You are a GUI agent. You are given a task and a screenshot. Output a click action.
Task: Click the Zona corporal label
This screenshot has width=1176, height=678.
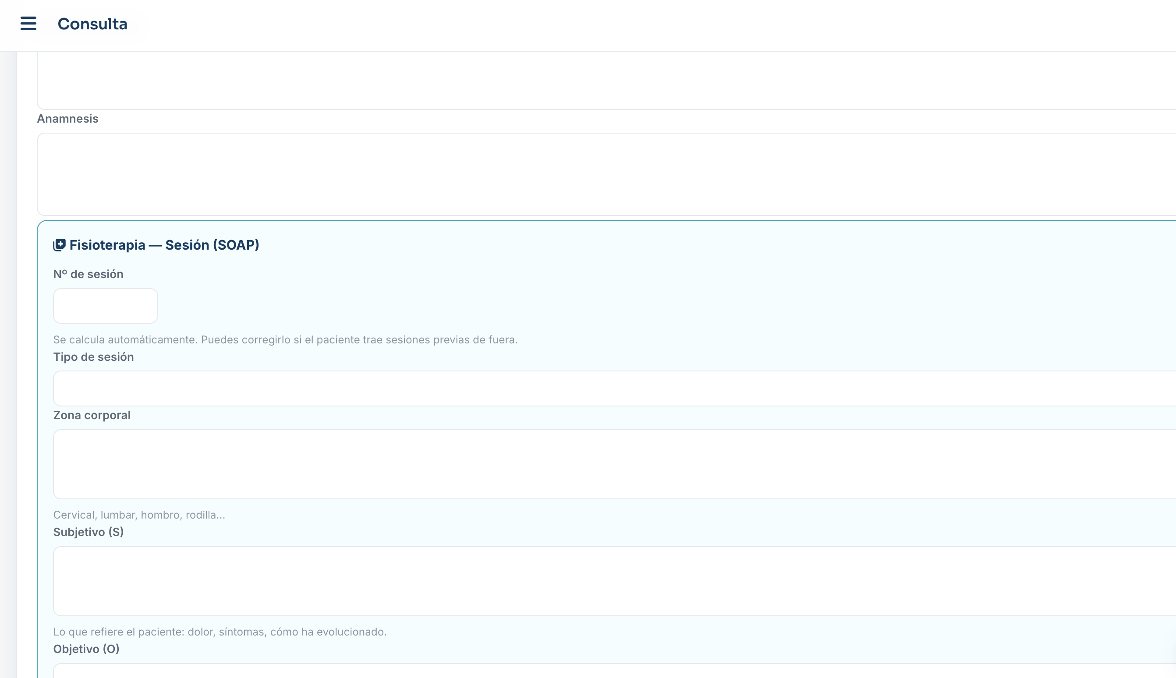point(92,415)
